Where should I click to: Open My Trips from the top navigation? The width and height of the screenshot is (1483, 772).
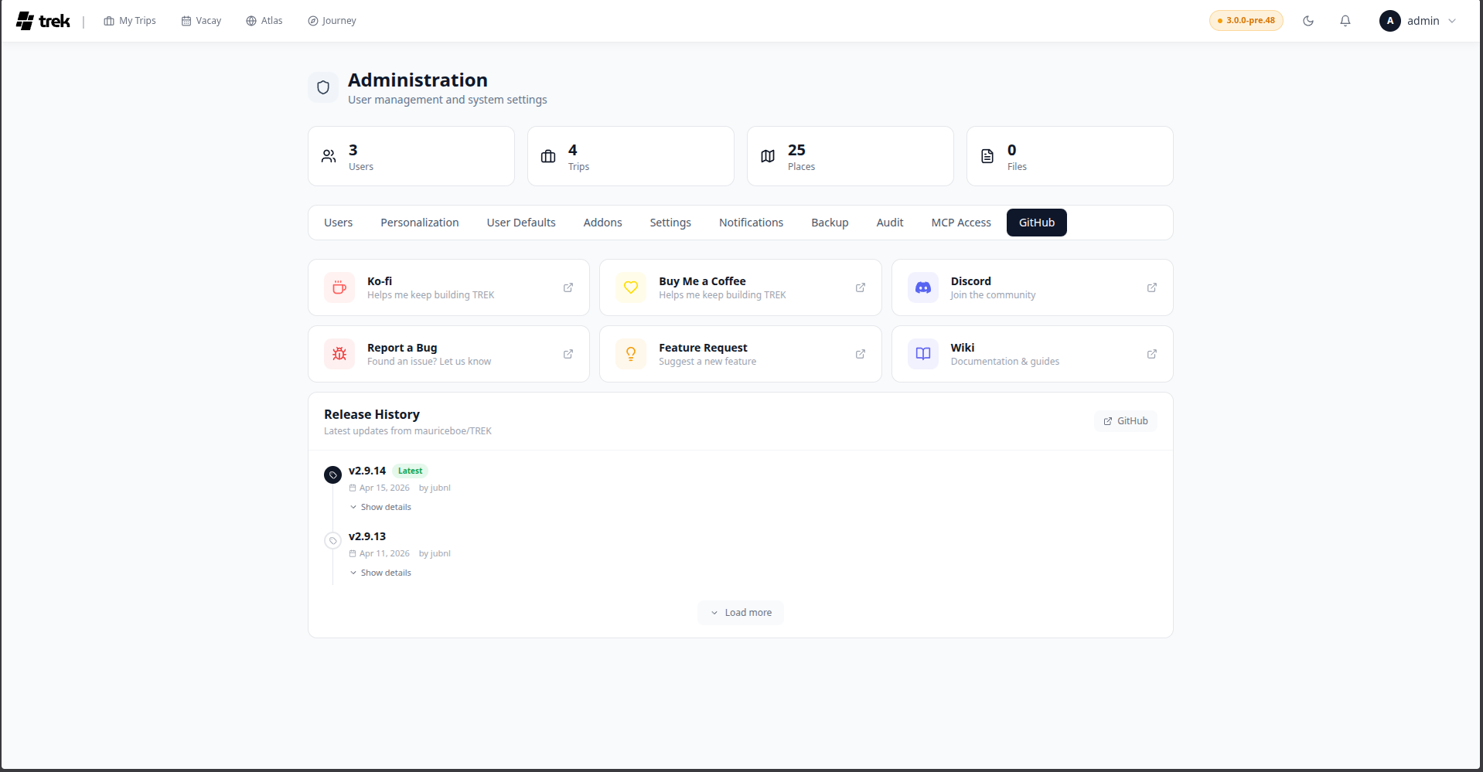pos(130,21)
